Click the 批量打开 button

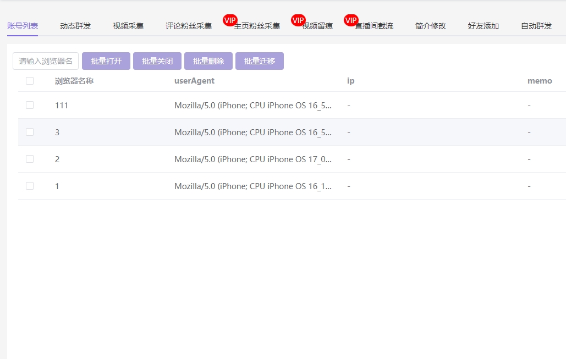pos(106,61)
